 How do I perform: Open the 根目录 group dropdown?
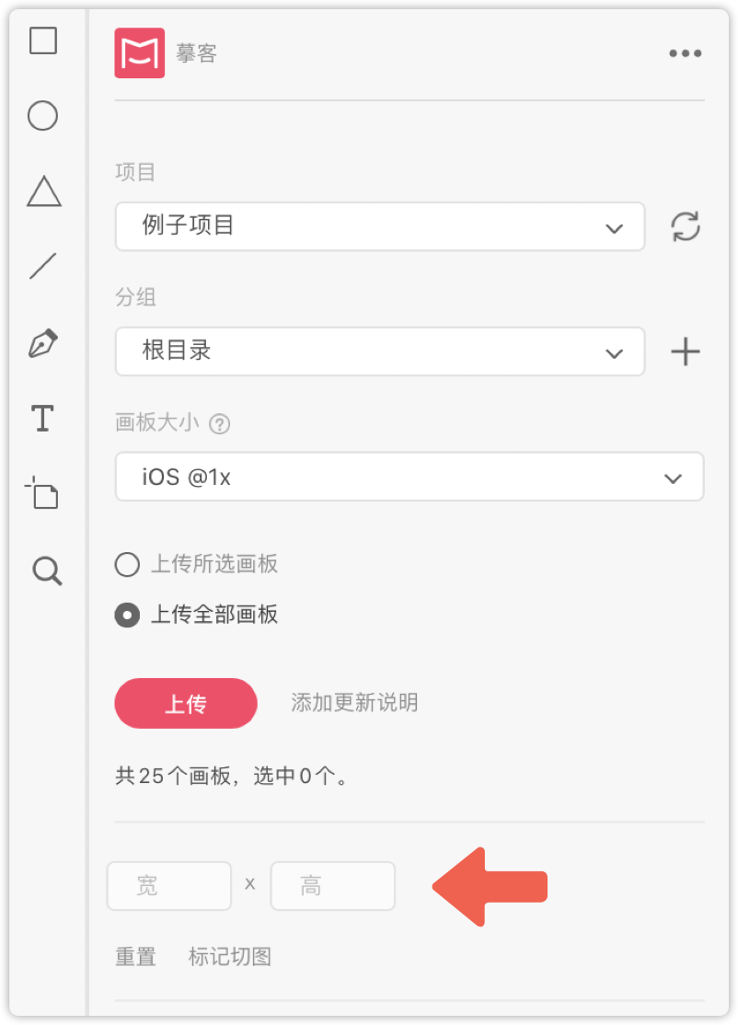click(380, 351)
